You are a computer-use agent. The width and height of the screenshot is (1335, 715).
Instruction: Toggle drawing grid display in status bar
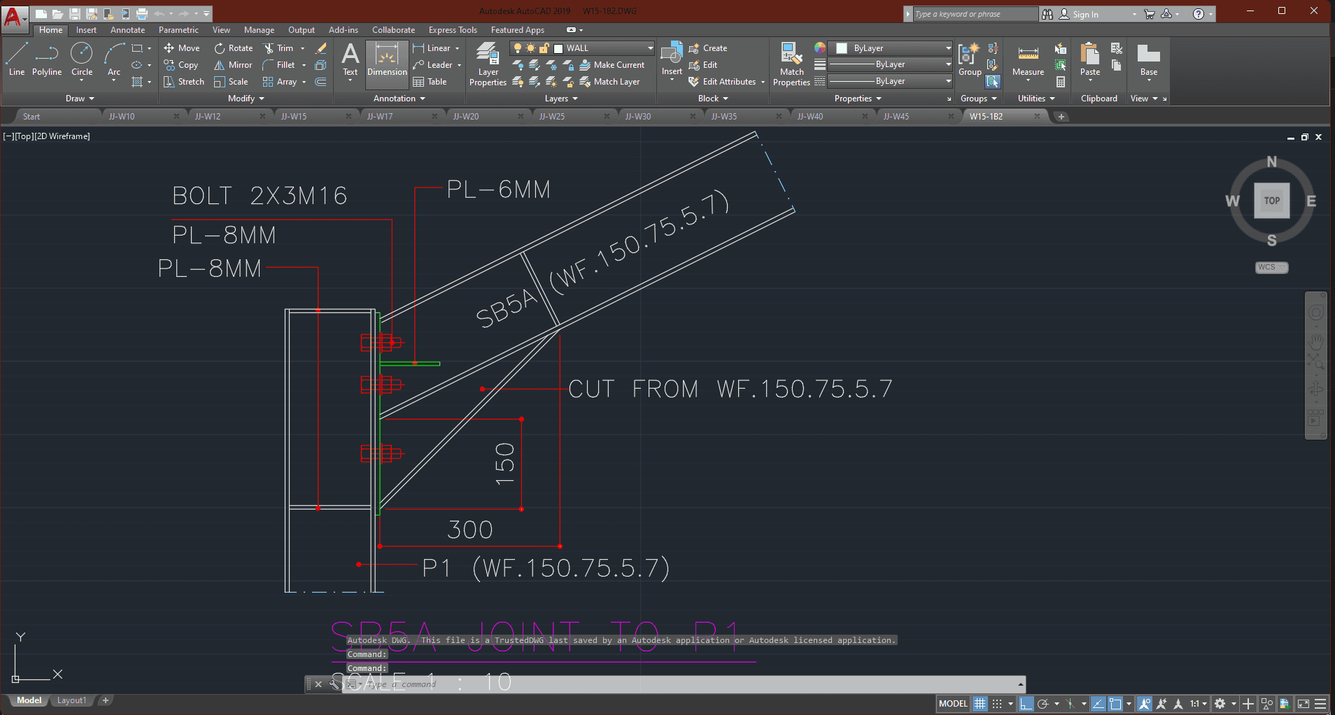pos(980,704)
